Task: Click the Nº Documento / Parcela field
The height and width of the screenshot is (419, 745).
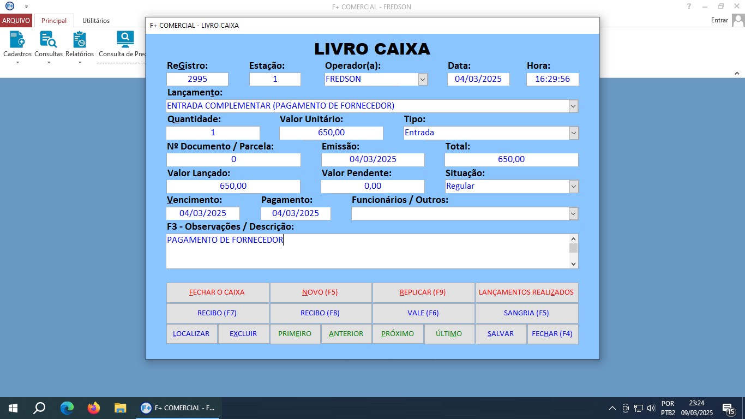Action: [x=233, y=159]
